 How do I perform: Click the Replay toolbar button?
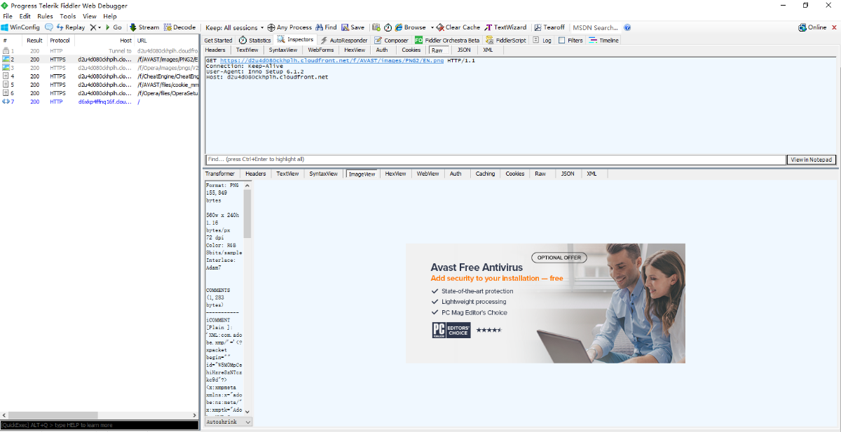coord(70,27)
